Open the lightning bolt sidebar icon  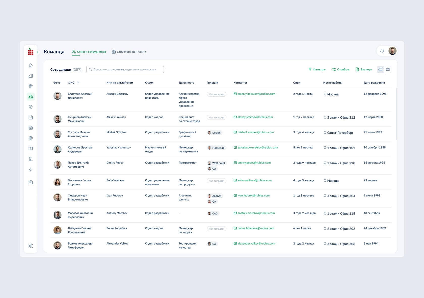point(31,169)
